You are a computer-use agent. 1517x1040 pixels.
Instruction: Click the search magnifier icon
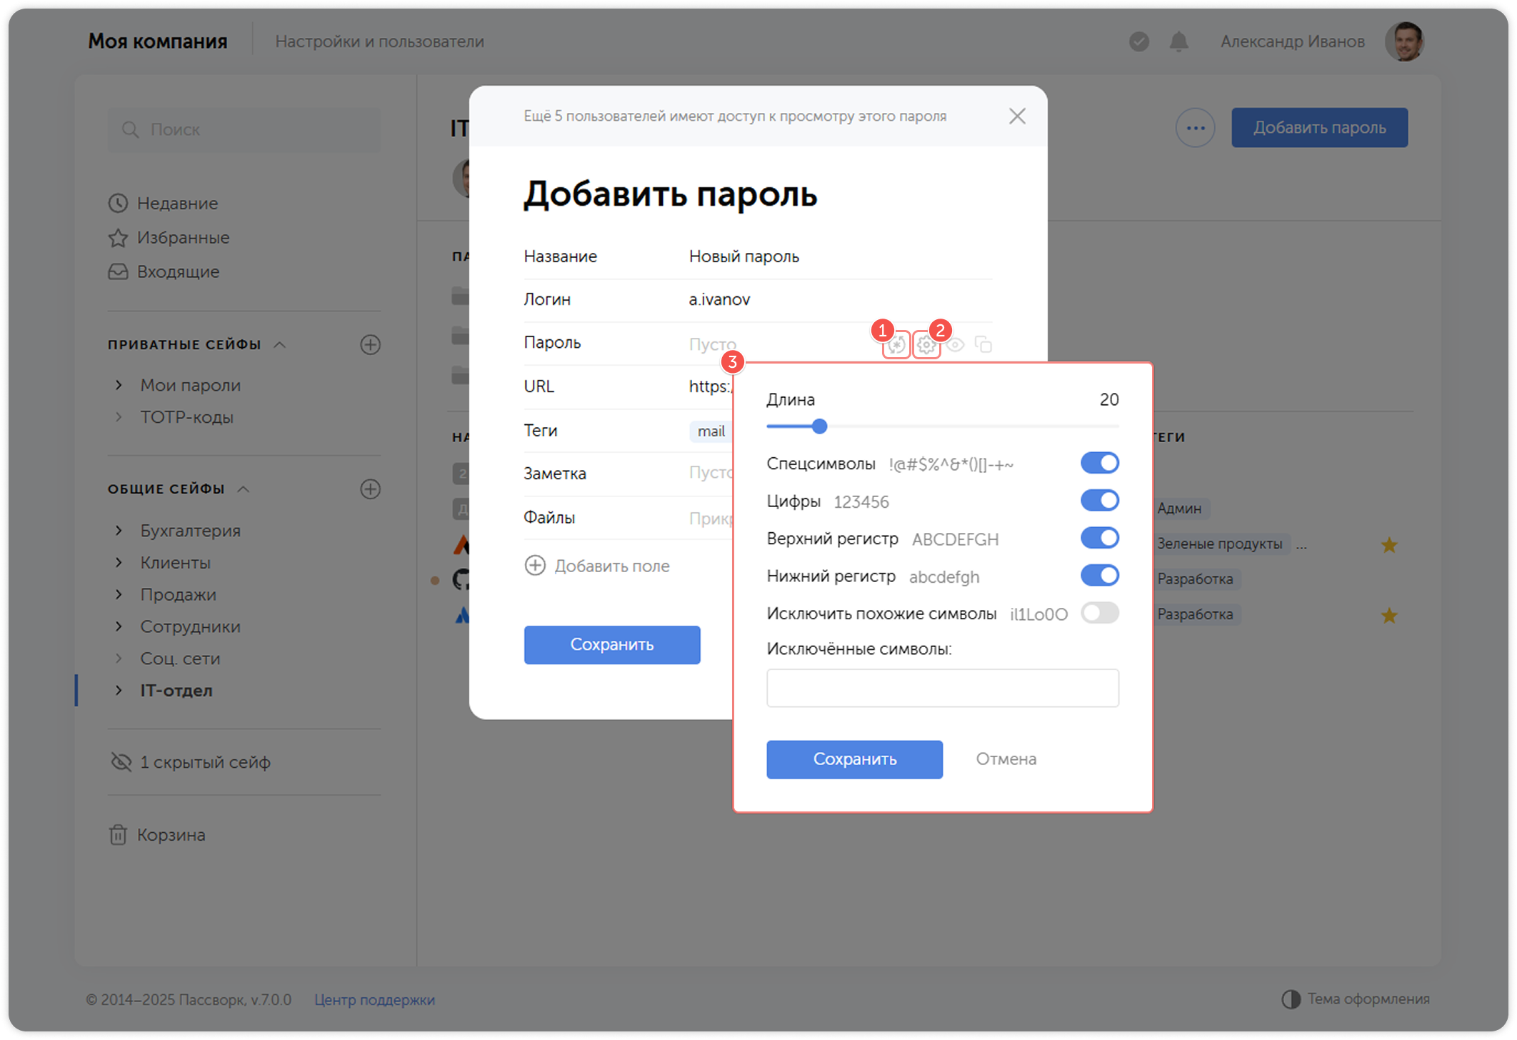[130, 129]
